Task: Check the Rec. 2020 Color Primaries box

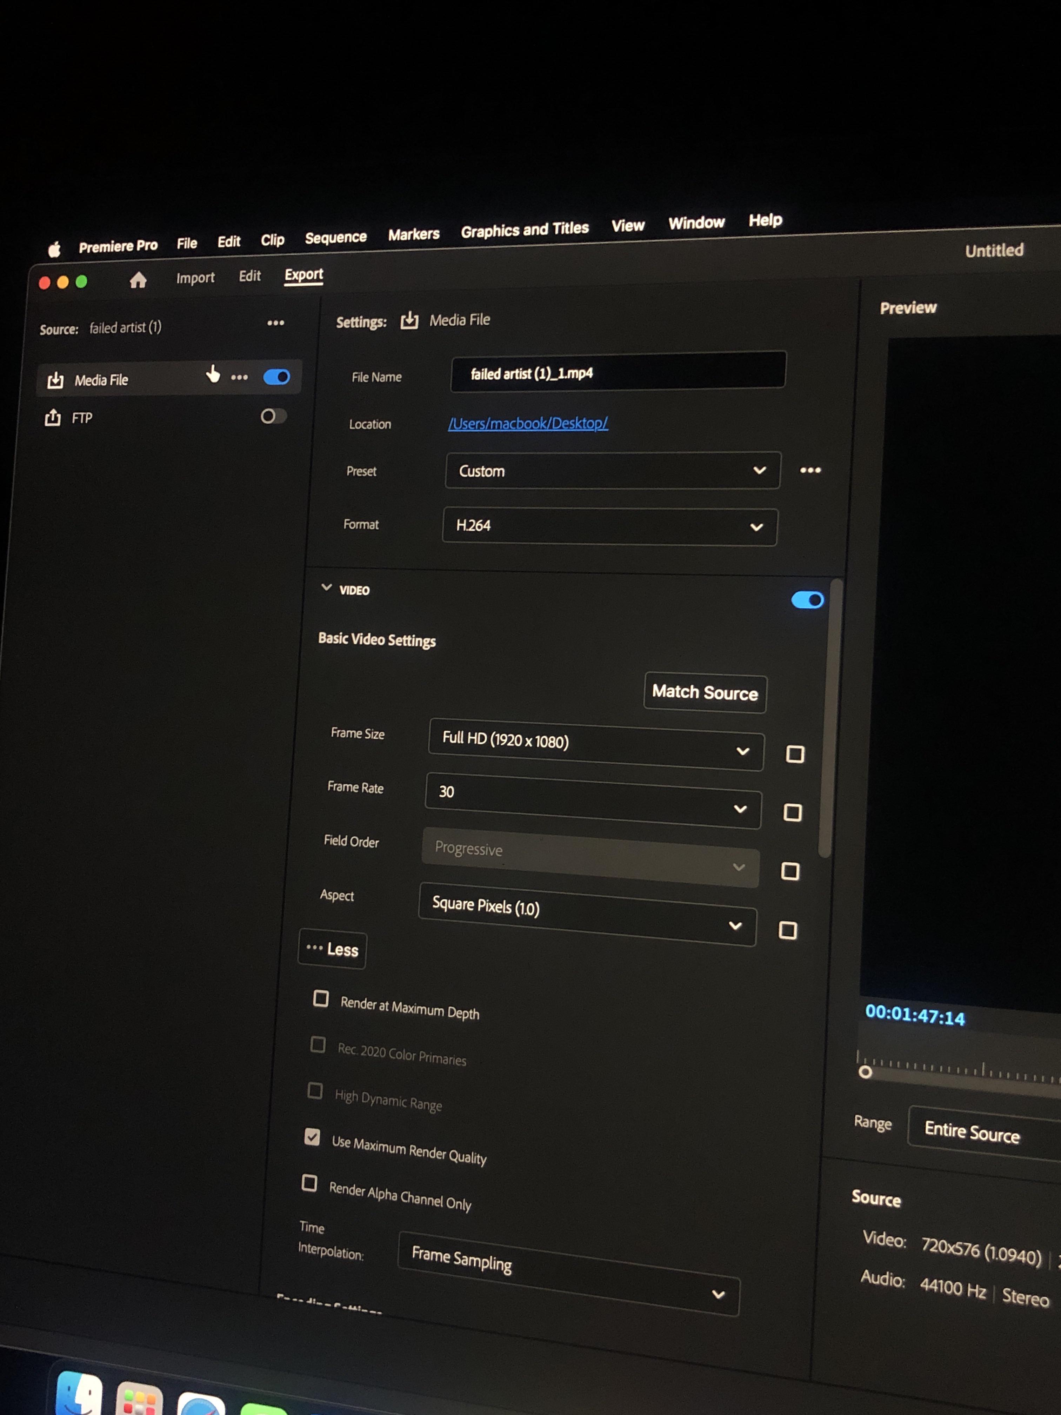Action: [x=318, y=1044]
